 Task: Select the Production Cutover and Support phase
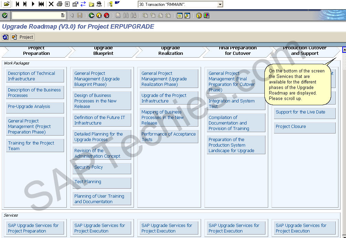click(x=305, y=52)
